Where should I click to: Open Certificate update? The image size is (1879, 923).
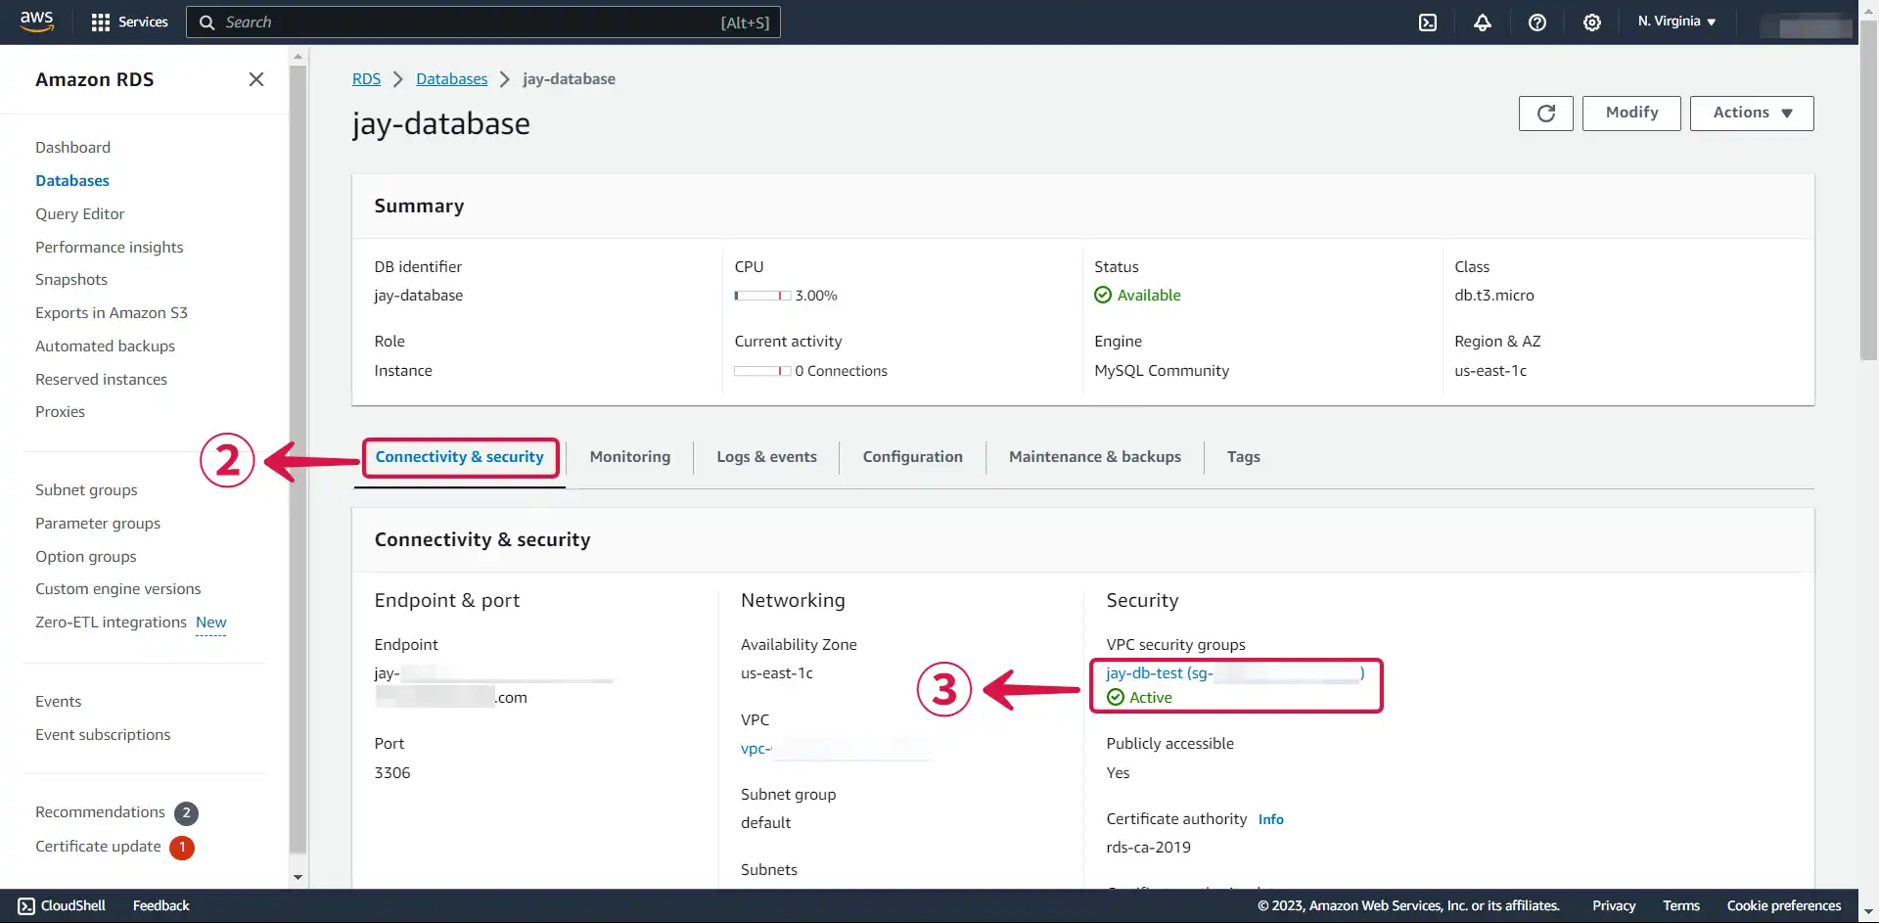point(98,847)
